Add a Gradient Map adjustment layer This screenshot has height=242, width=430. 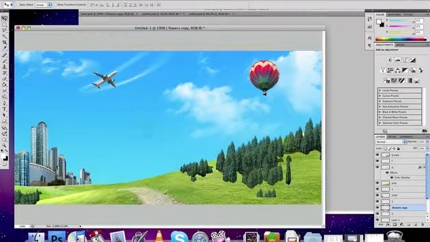pyautogui.click(x=409, y=81)
